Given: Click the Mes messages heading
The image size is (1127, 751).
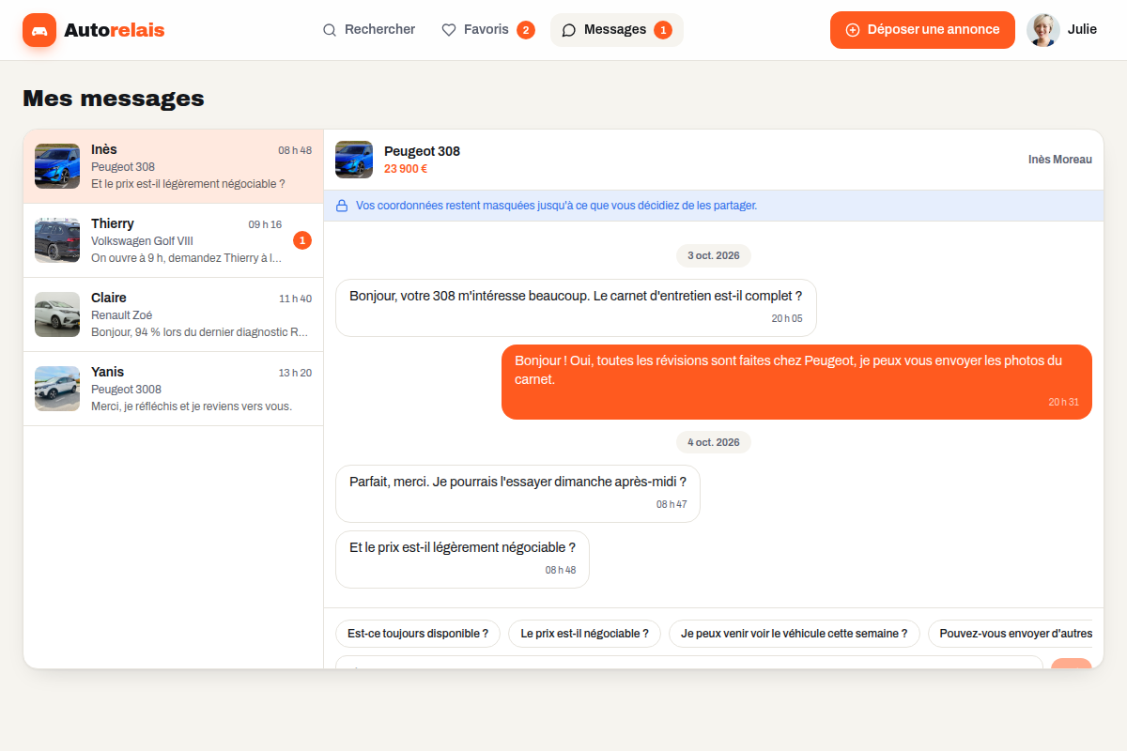Looking at the screenshot, I should point(114,99).
